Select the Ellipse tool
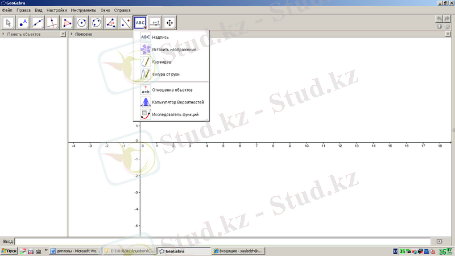455x256 pixels. tap(97, 23)
